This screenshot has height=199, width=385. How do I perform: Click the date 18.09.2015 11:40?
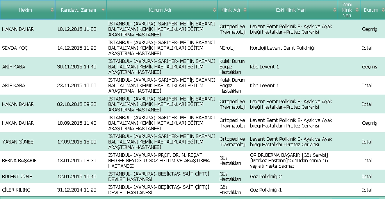pyautogui.click(x=77, y=123)
